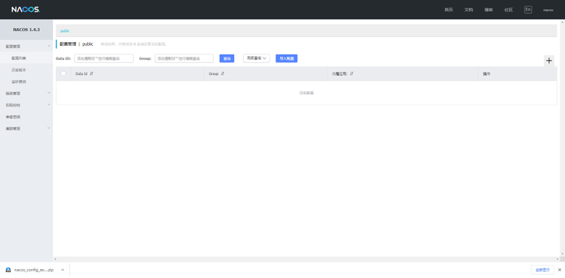Image resolution: width=565 pixels, height=278 pixels.
Task: Expand the 权限控制 sidebar section
Action: [x=26, y=105]
